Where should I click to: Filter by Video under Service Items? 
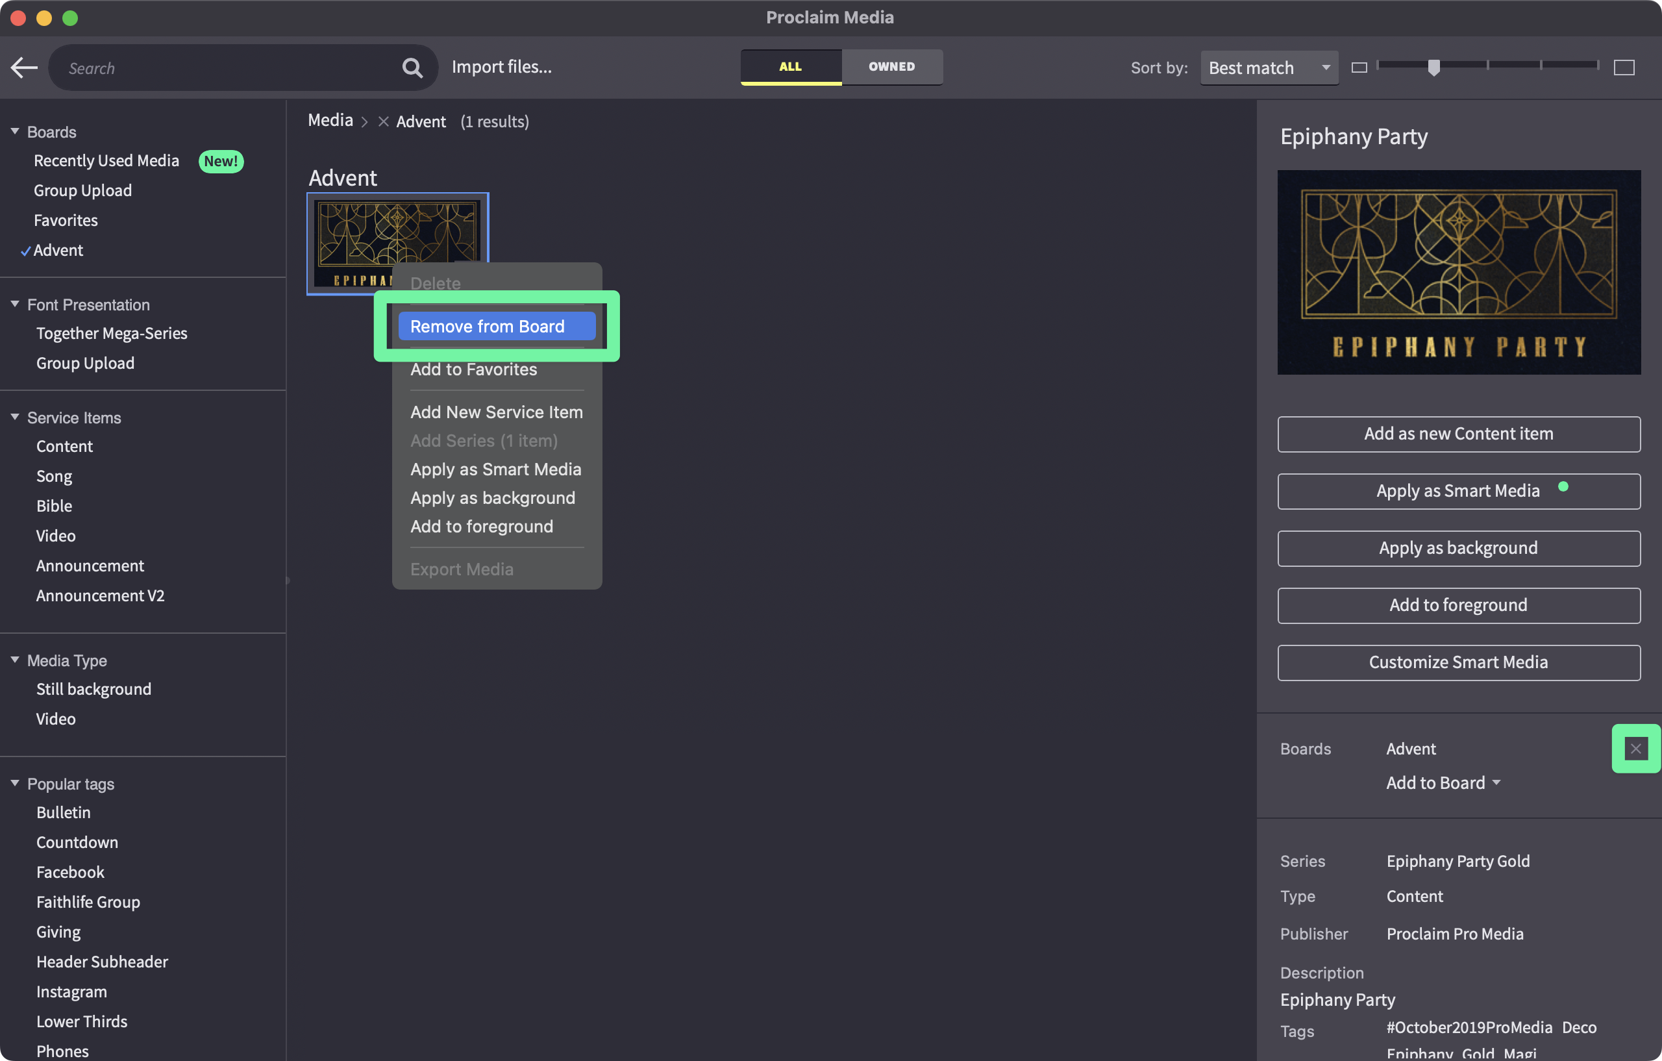pos(56,536)
